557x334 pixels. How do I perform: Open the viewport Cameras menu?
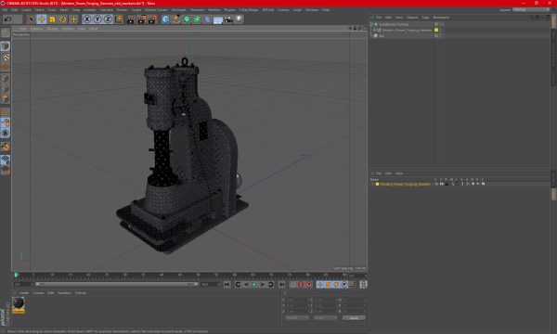click(x=36, y=29)
